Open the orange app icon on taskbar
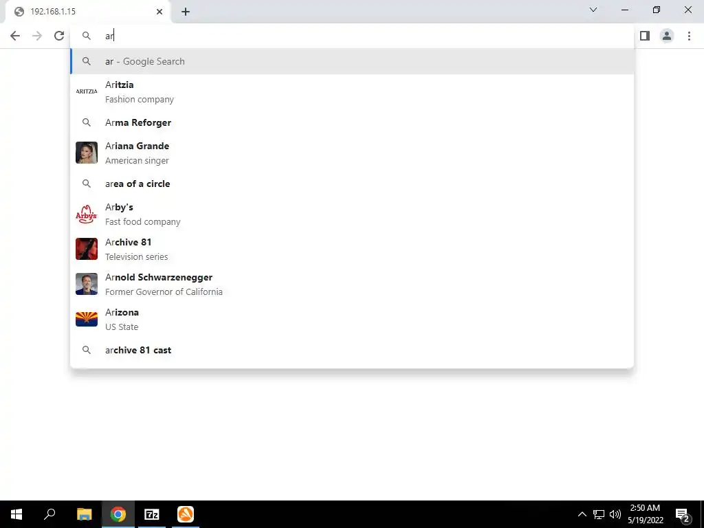 point(186,514)
